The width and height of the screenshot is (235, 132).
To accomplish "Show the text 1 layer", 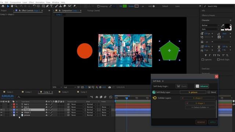I will (1, 104).
